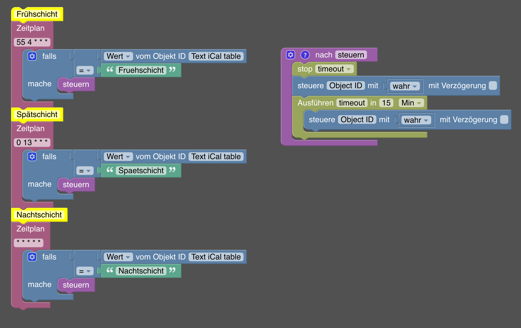Click question mark help icon on function
Screen dimensions: 521x328
pyautogui.click(x=305, y=55)
